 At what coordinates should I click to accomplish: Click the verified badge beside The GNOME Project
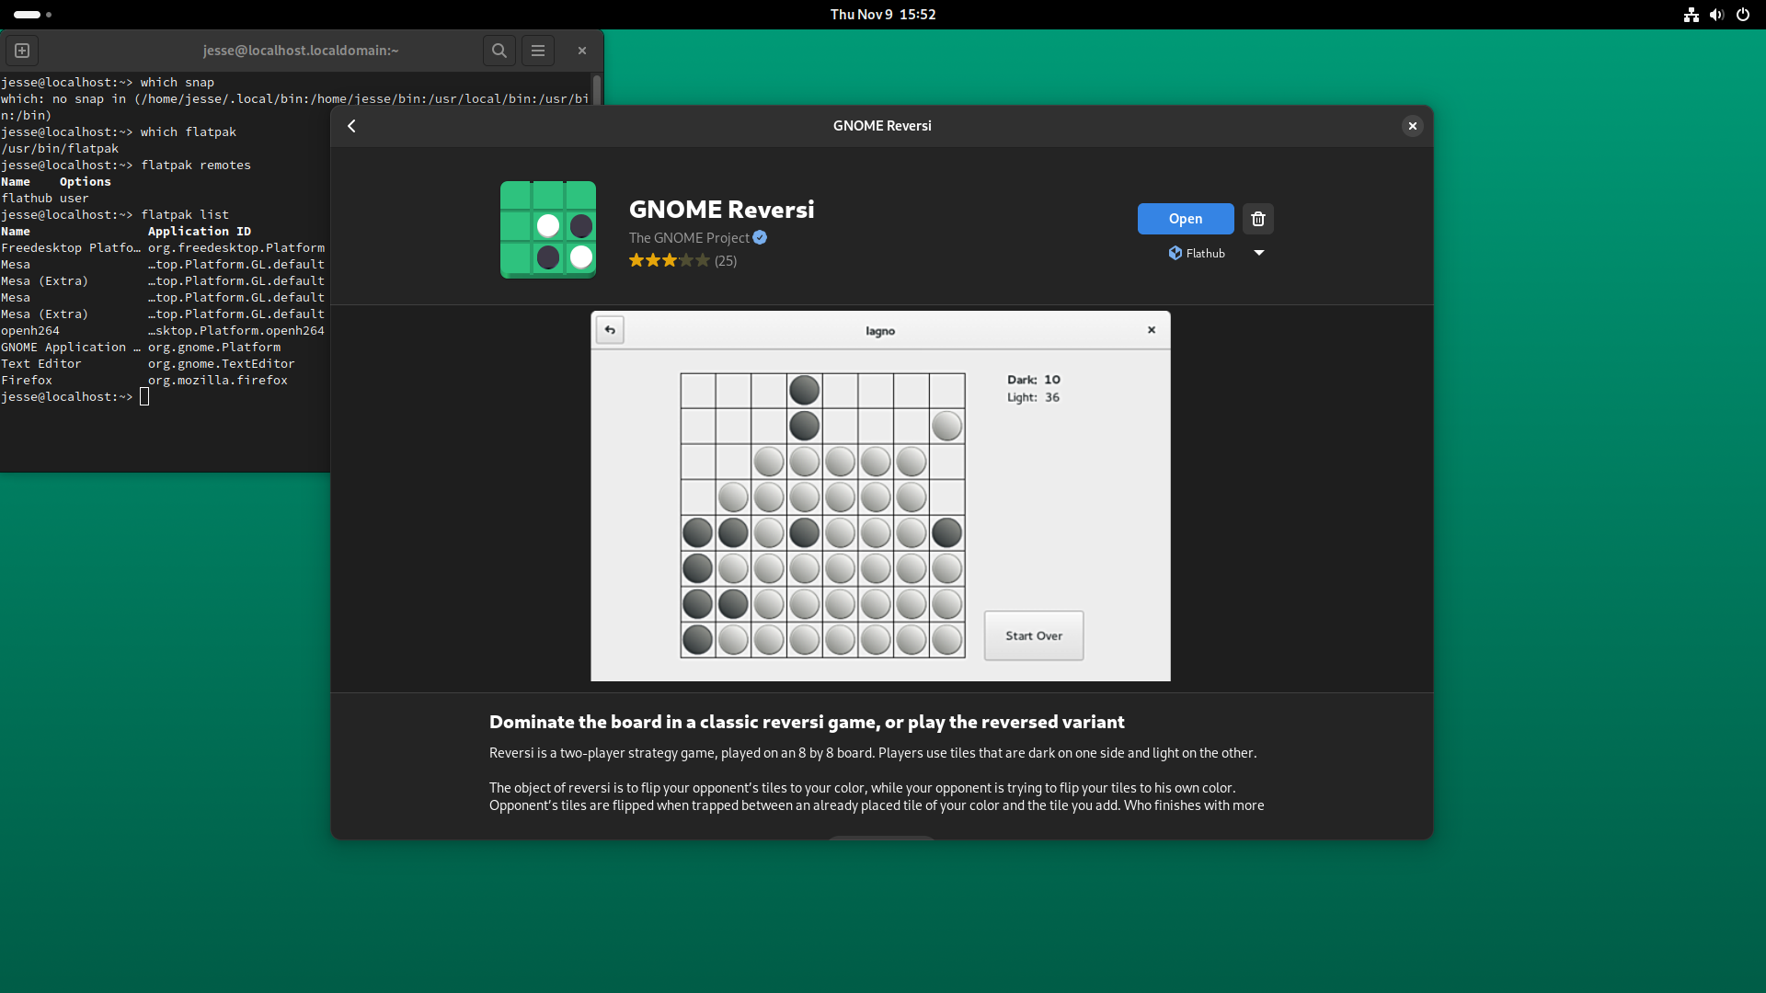coord(760,237)
